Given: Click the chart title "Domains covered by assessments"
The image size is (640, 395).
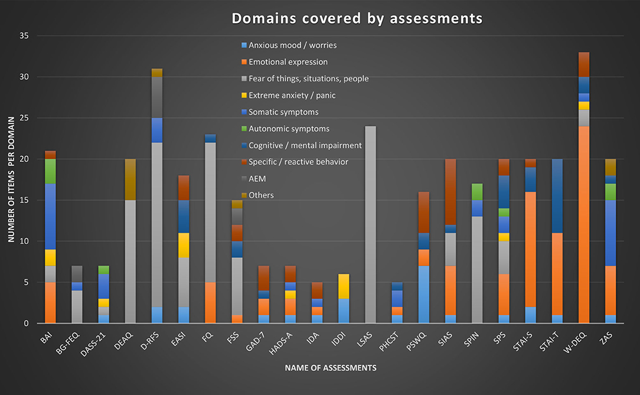Looking at the screenshot, I should pyautogui.click(x=357, y=18).
